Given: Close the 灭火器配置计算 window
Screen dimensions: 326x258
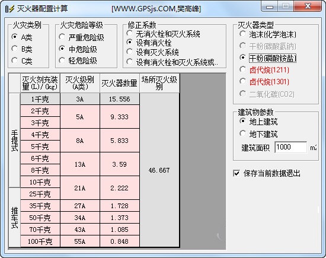Looking at the screenshot, I should 308,7.
